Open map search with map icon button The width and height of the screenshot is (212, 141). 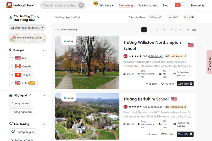pos(27,38)
